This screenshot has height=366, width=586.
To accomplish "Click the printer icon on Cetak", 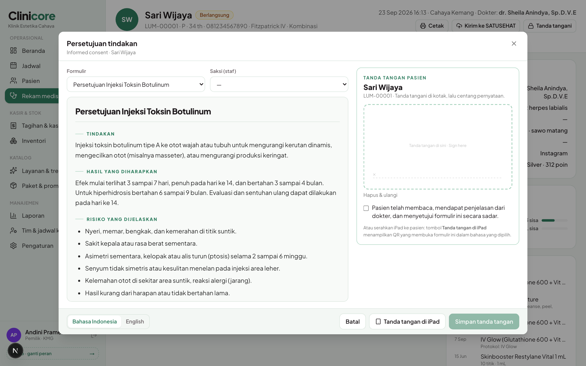I will pos(423,26).
